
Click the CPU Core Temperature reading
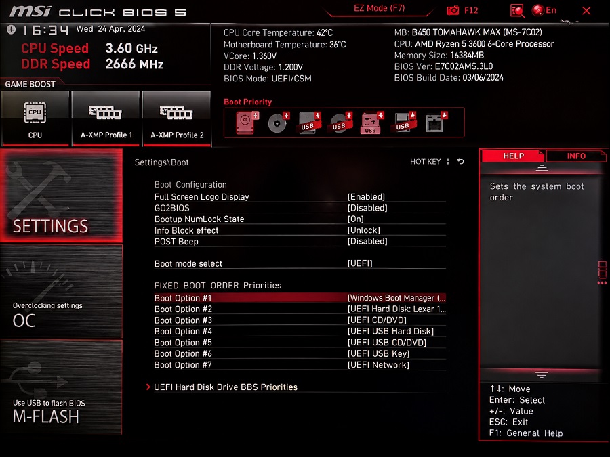(x=278, y=32)
